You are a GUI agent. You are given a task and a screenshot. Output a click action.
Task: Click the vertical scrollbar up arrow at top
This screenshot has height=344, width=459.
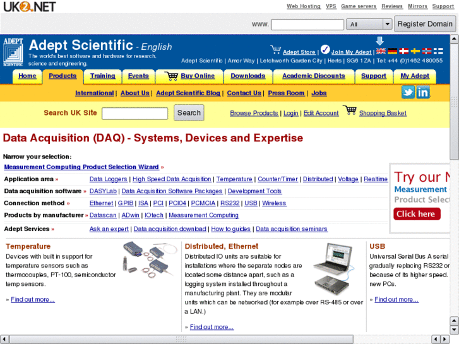point(454,39)
